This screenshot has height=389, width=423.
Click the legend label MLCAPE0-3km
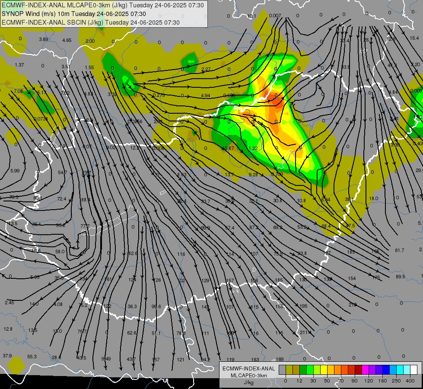pyautogui.click(x=248, y=376)
